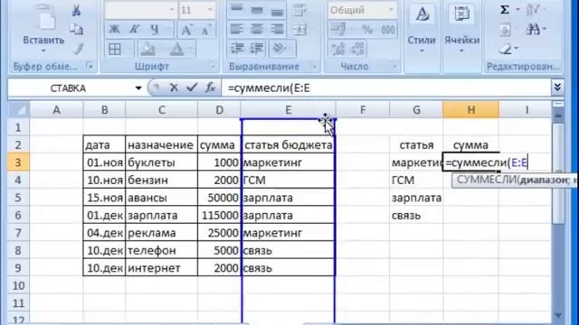Screen dimensions: 579x325
Task: Align text to the left
Action: pyautogui.click(x=237, y=30)
